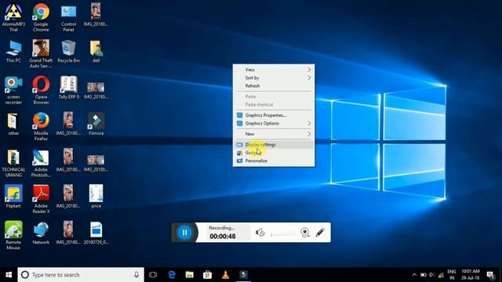Select the screen recorder desktop shortcut

(13, 90)
